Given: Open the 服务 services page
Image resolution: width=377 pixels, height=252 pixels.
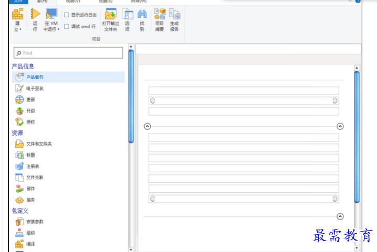Looking at the screenshot, I should point(25,200).
